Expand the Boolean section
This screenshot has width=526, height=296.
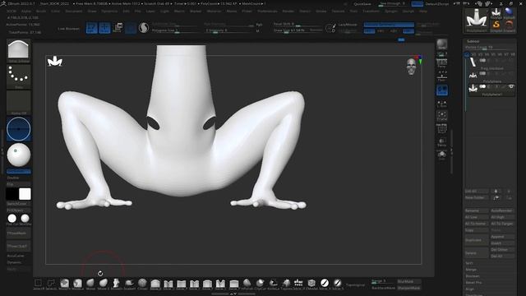473,276
